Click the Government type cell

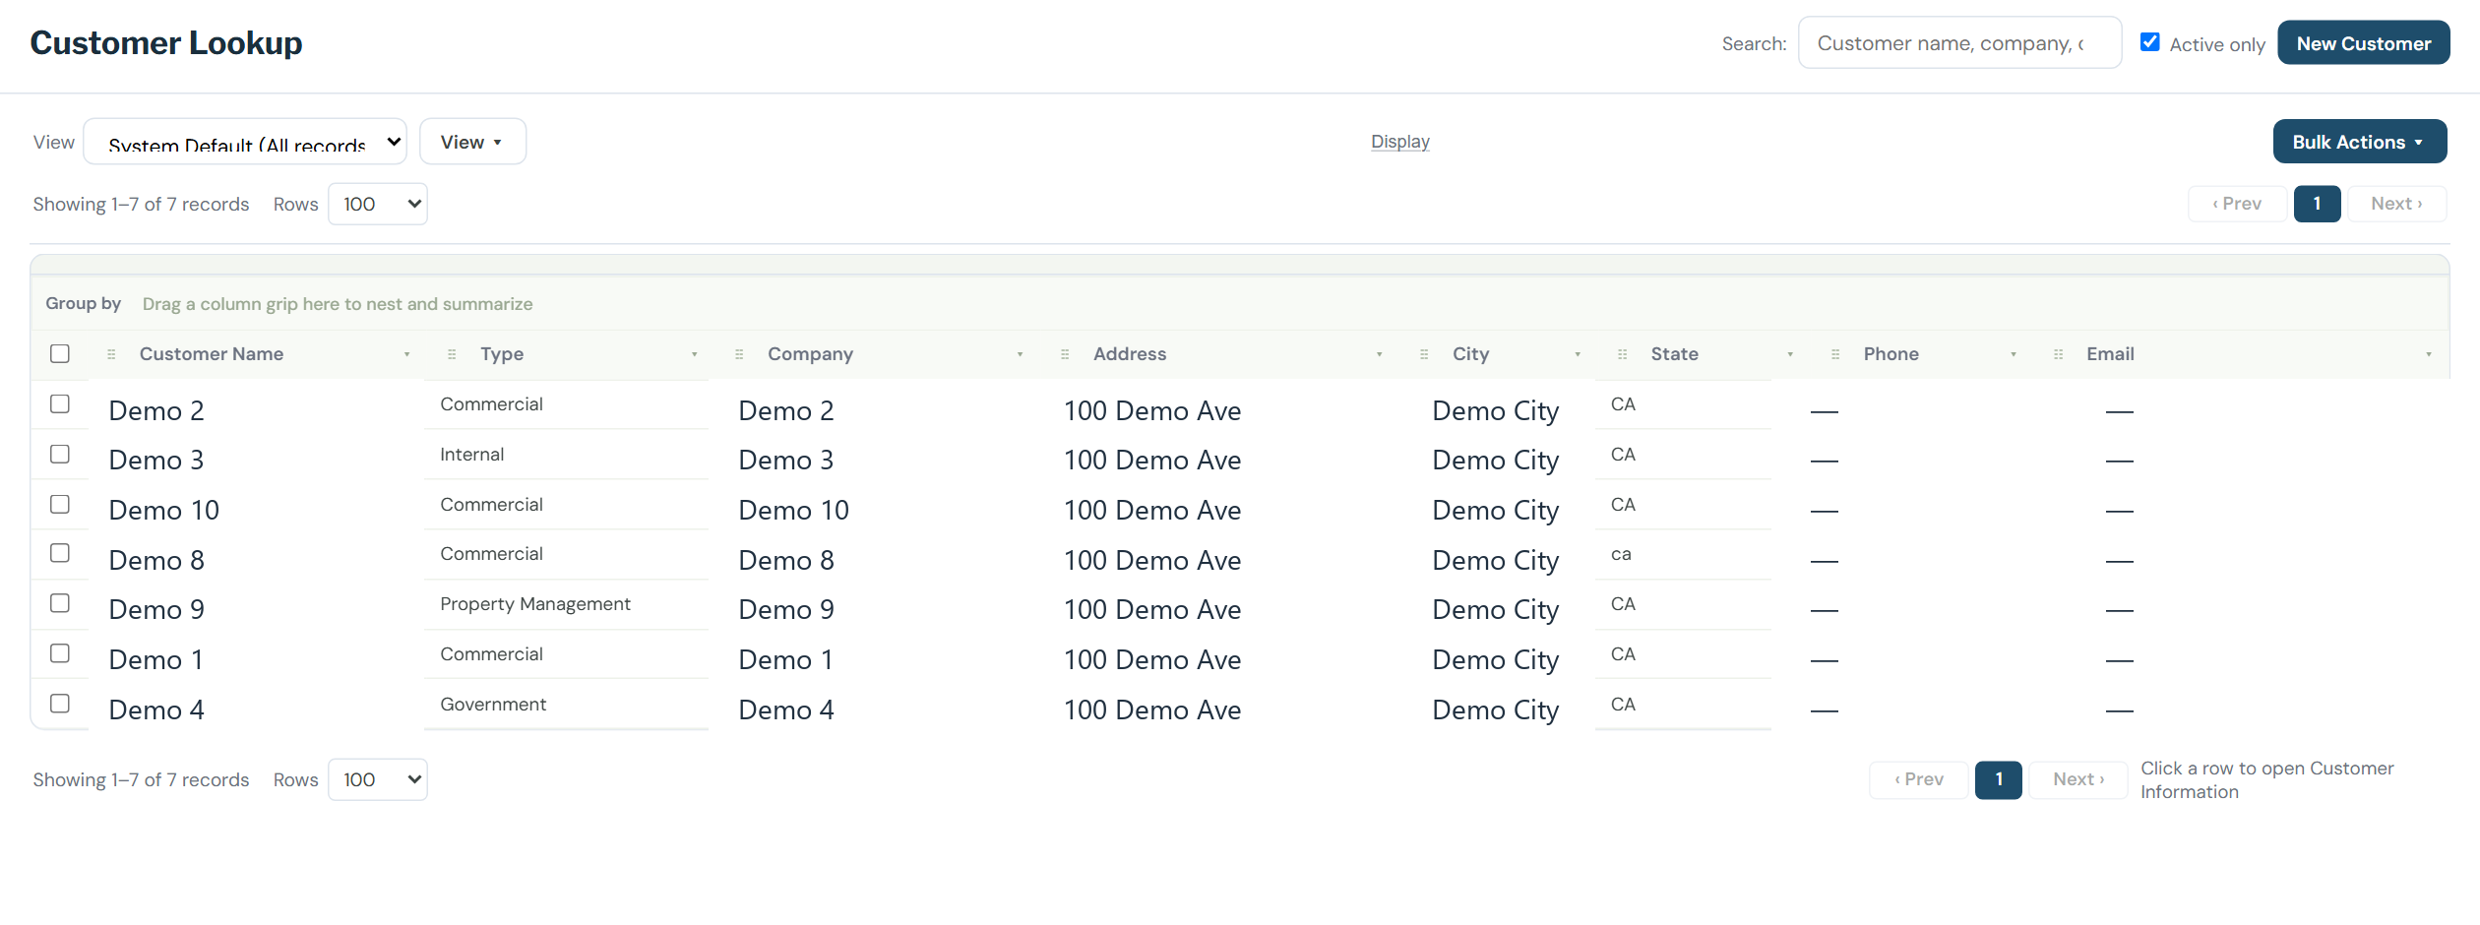point(493,705)
